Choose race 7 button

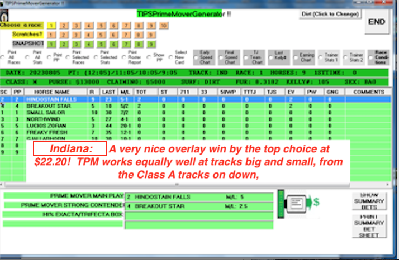pos(126,26)
